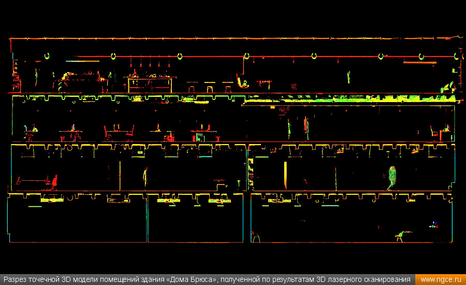
Task: Click the XYZ axis orientation marker
Action: click(433, 225)
